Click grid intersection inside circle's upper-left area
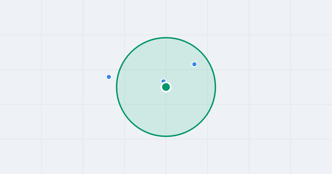332x174 pixels. coord(124,70)
